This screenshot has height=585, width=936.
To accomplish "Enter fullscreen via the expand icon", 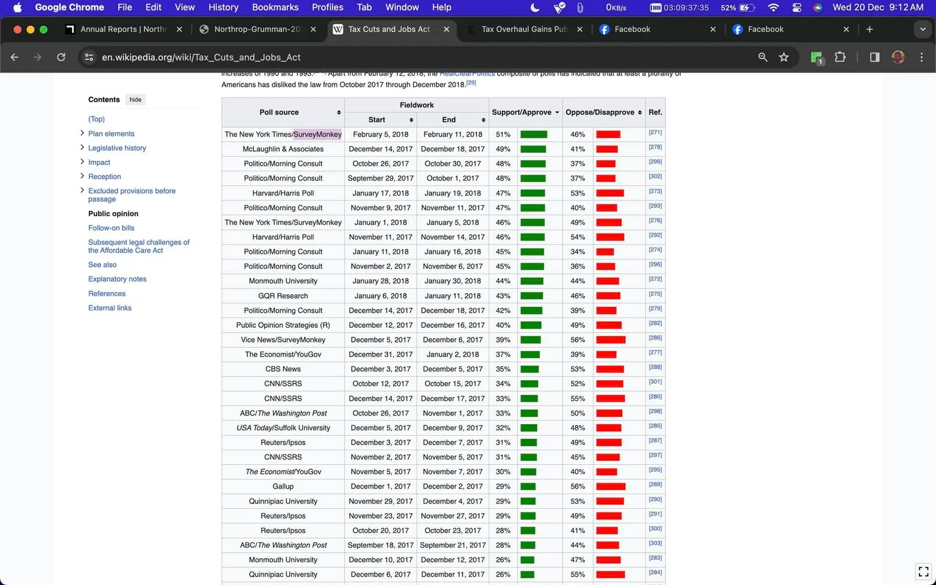I will [922, 572].
